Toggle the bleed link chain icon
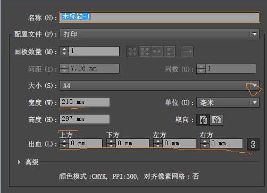 253,144
